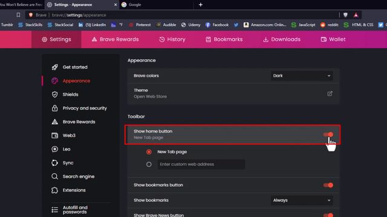Screen dimensions: 387x217
Task: Open the Udemy bookmark
Action: click(191, 25)
